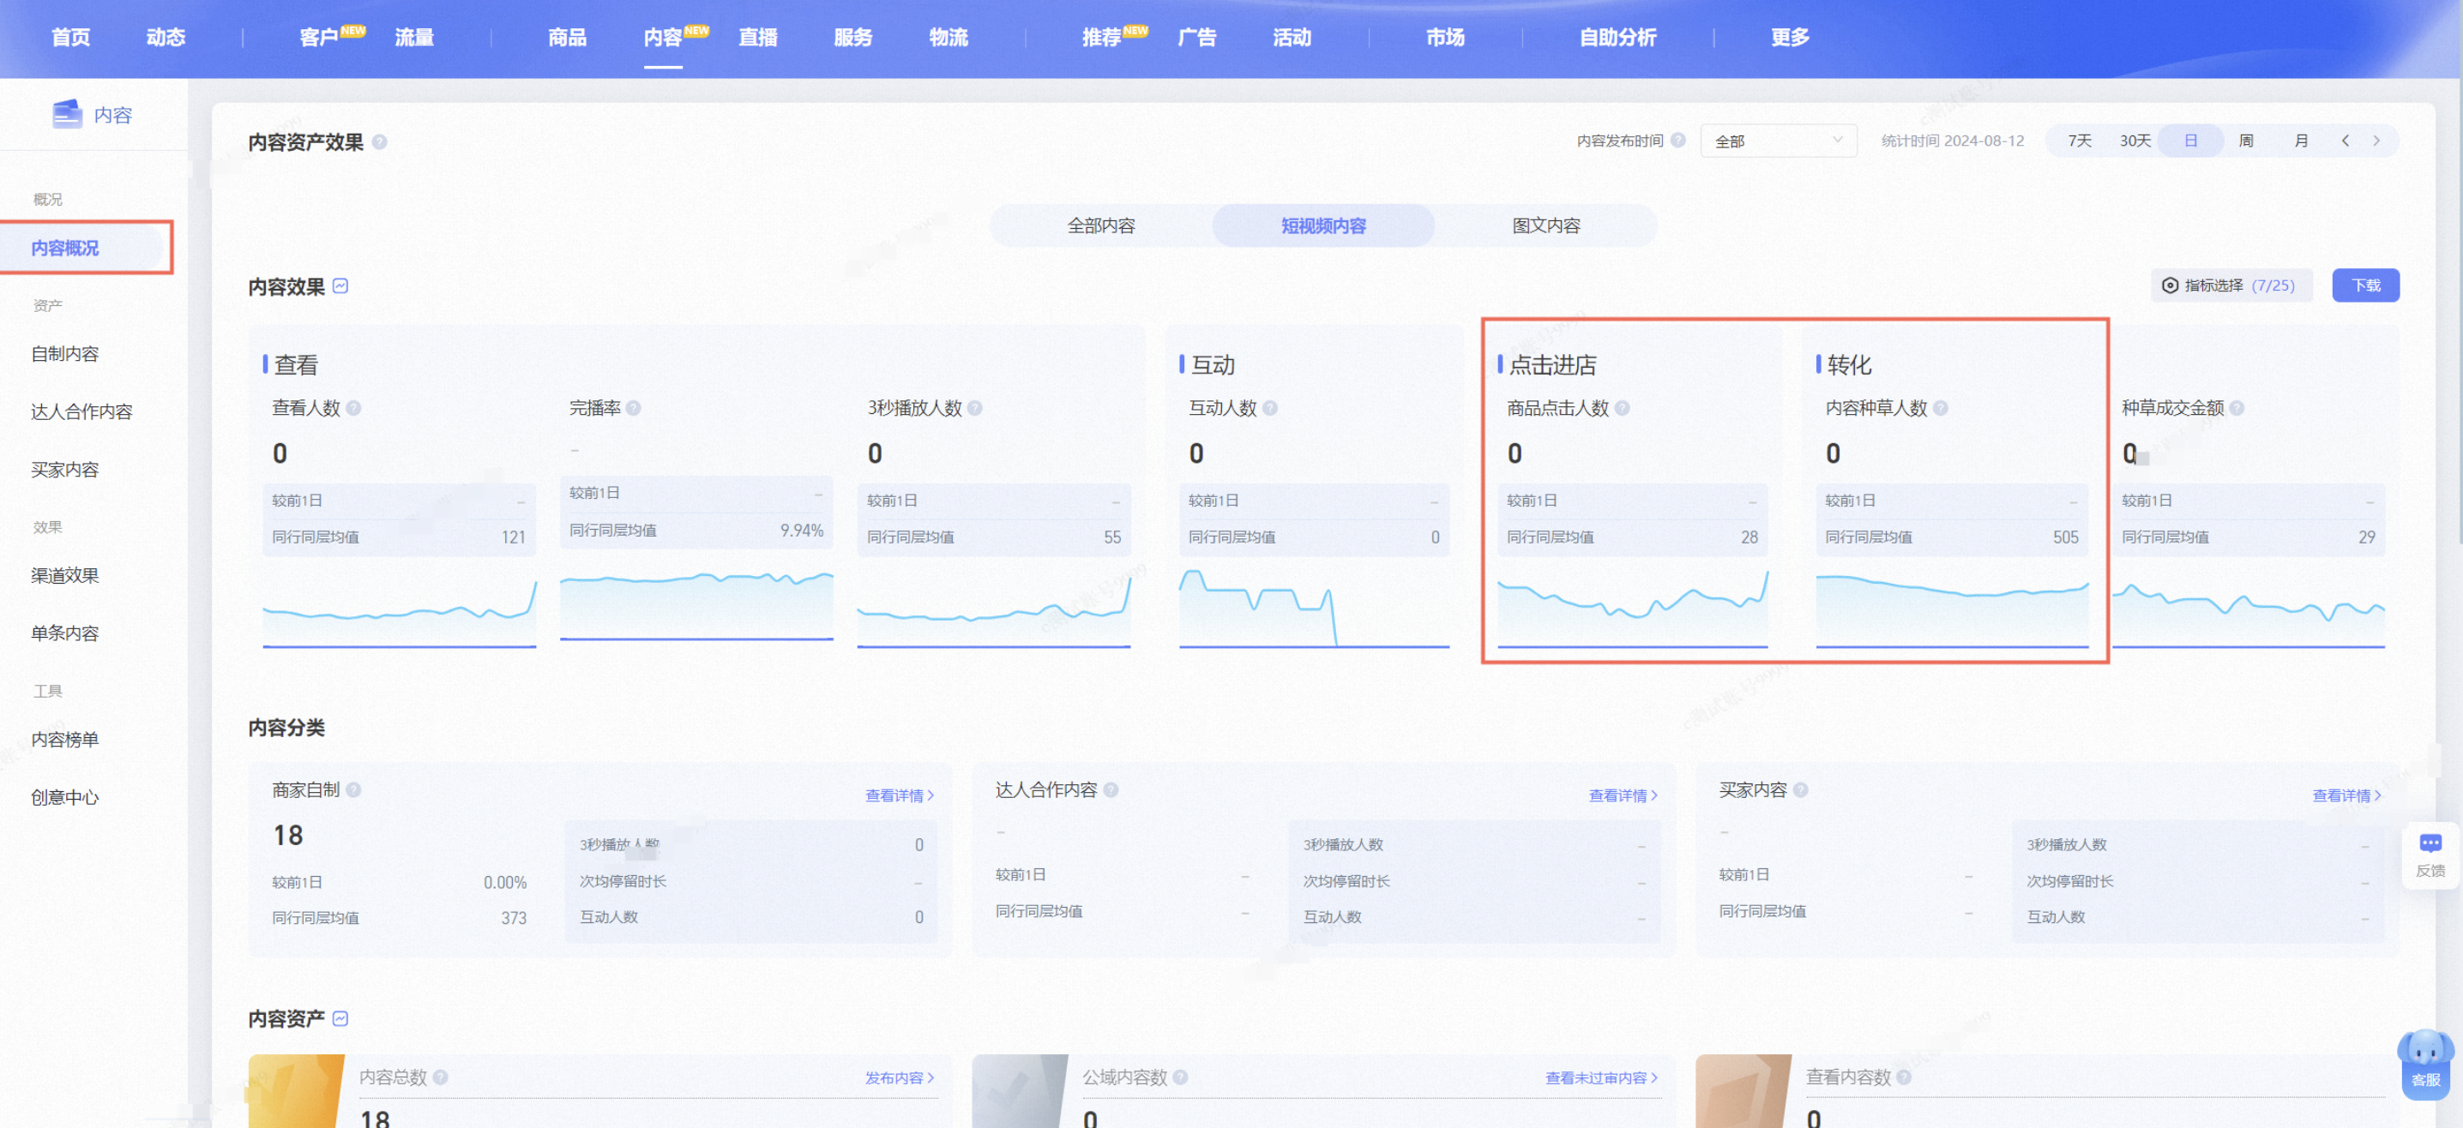Click the help icon next to 内容总数
Screen dimensions: 2463x1128
coord(441,1077)
